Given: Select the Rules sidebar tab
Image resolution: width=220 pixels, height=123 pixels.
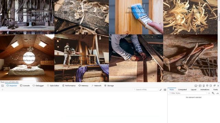Looking at the screenshot, I should [x=172, y=90].
